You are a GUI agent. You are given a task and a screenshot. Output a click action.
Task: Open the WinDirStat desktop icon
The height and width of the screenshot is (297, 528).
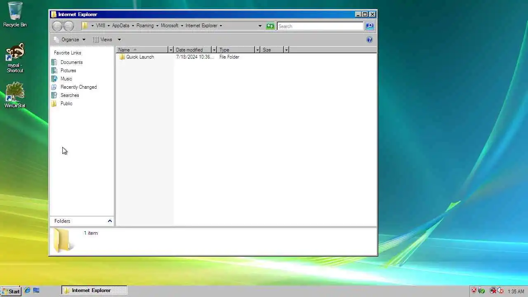(x=15, y=95)
